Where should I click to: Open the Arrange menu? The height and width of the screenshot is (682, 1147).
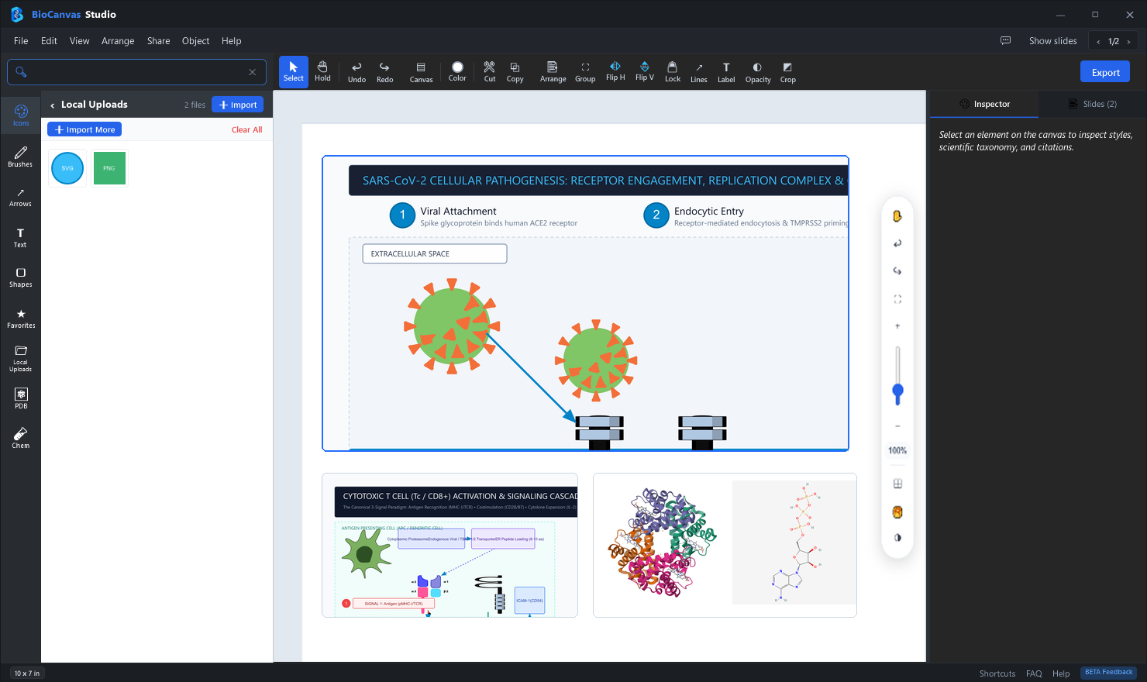click(118, 41)
